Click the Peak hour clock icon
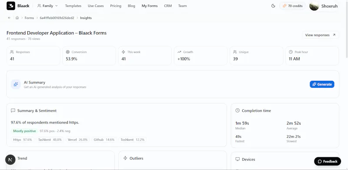Image resolution: width=348 pixels, height=170 pixels. click(x=291, y=52)
